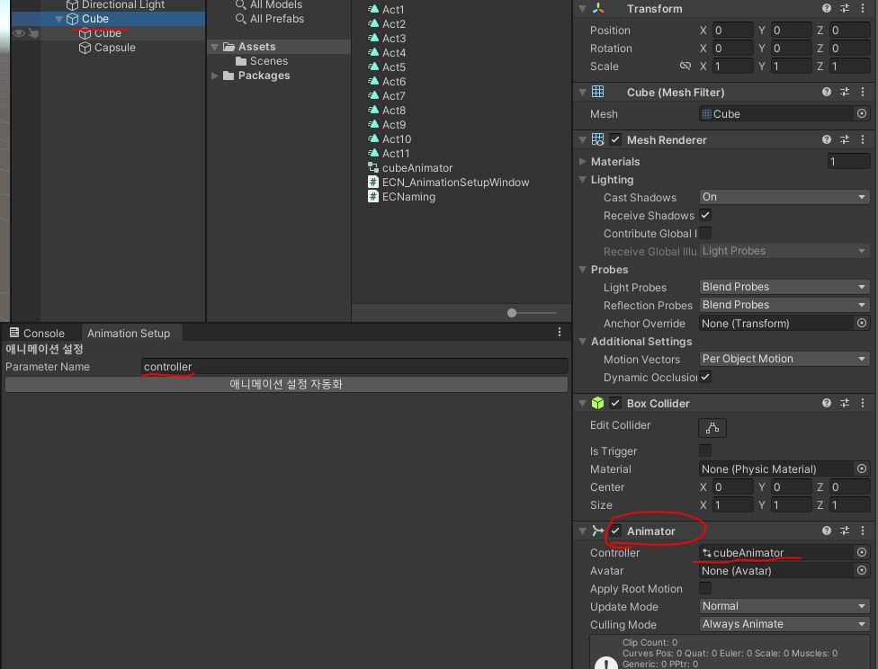The image size is (878, 669).
Task: Select the Assets folder
Action: pyautogui.click(x=249, y=47)
